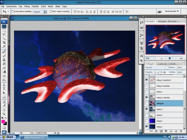Image resolution: width=187 pixels, height=140 pixels.
Task: Select the Elliptical Marquee tool
Action: coord(4,30)
